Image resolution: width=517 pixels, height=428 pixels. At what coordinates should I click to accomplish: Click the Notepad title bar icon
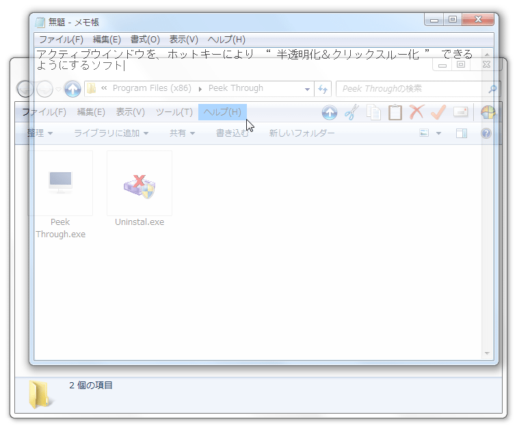tap(40, 23)
